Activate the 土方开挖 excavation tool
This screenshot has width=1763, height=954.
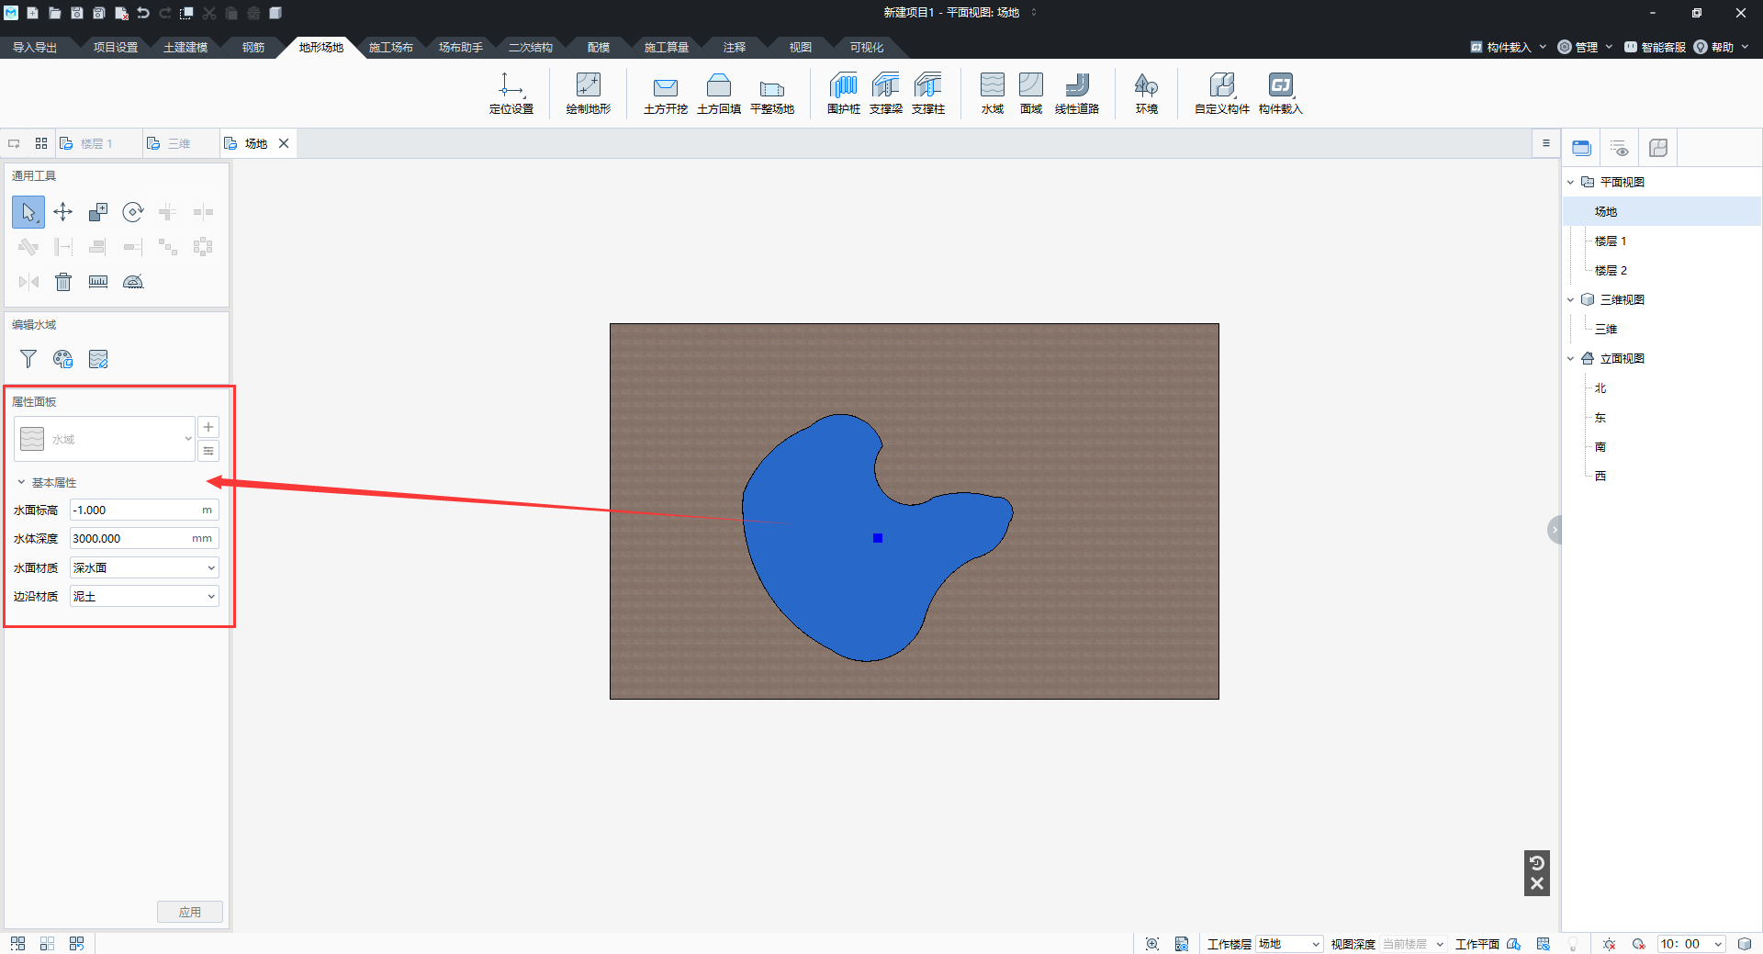point(665,93)
